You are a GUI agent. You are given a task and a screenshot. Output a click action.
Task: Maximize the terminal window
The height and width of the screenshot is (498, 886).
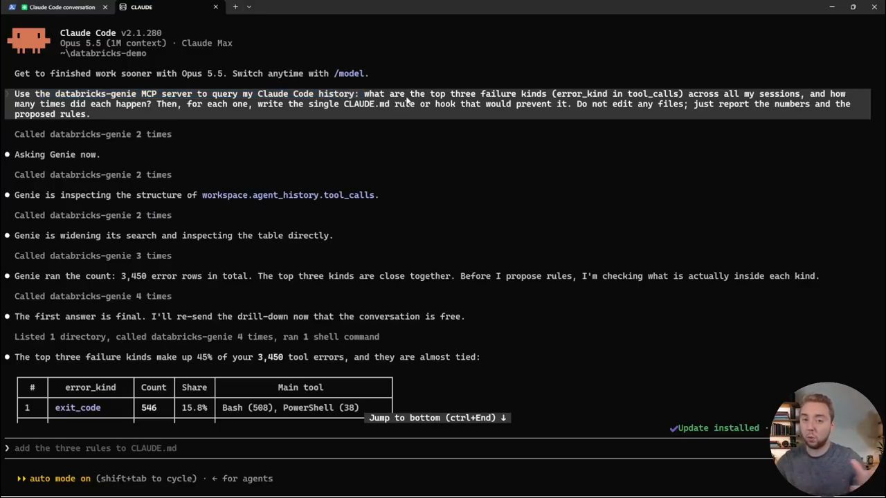853,7
